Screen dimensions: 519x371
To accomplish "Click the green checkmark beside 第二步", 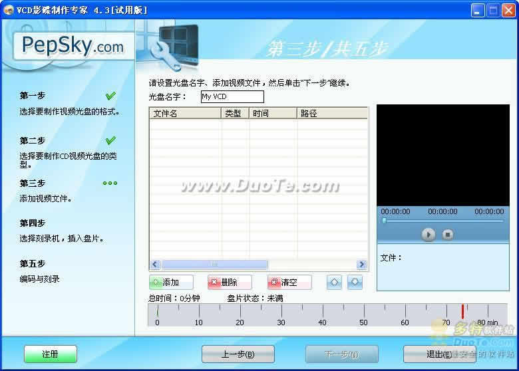I will pyautogui.click(x=110, y=140).
